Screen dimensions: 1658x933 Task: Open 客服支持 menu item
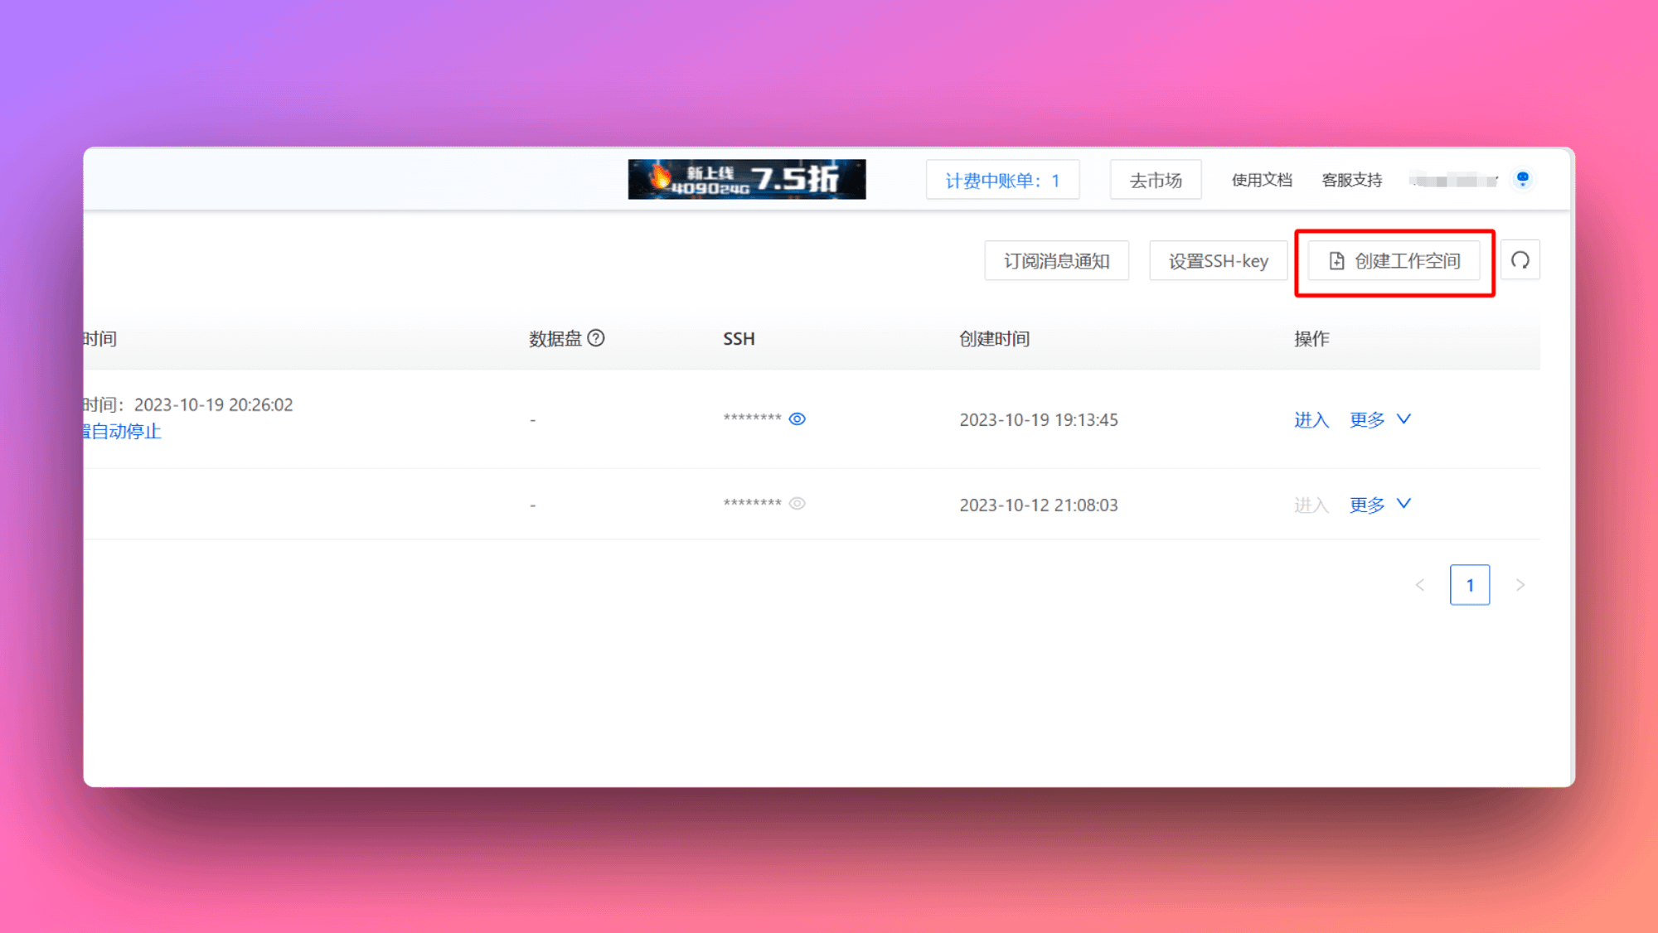coord(1351,180)
